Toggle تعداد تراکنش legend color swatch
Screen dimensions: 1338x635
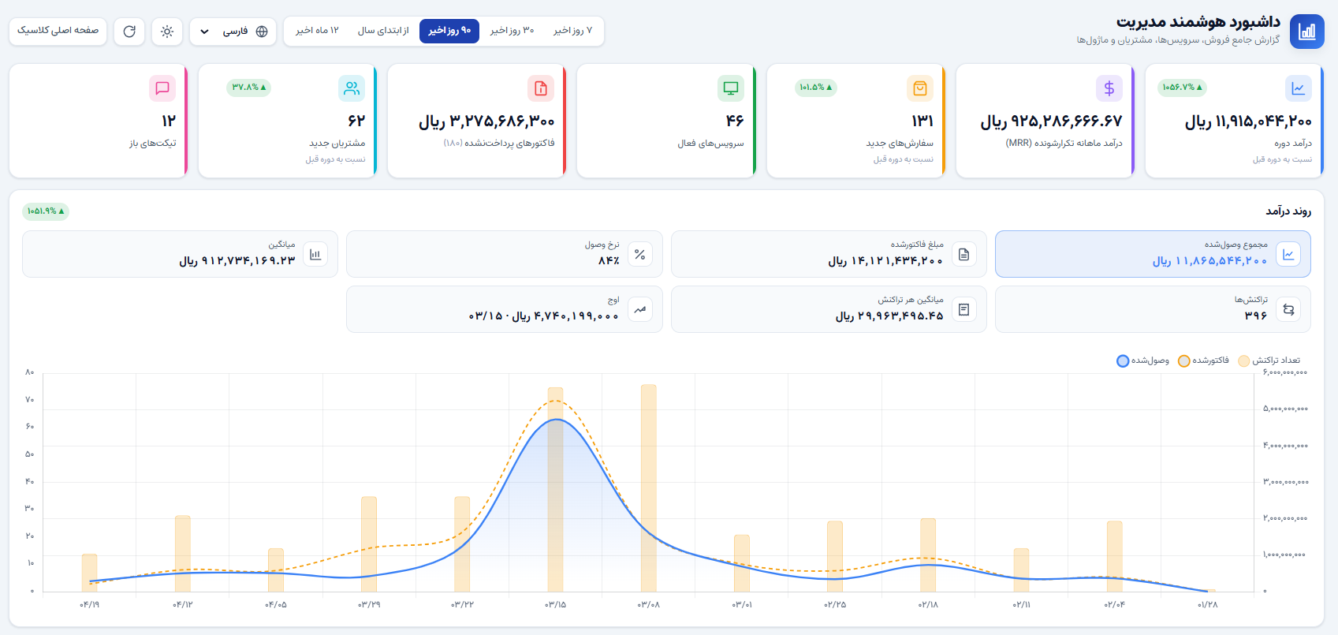point(1243,361)
